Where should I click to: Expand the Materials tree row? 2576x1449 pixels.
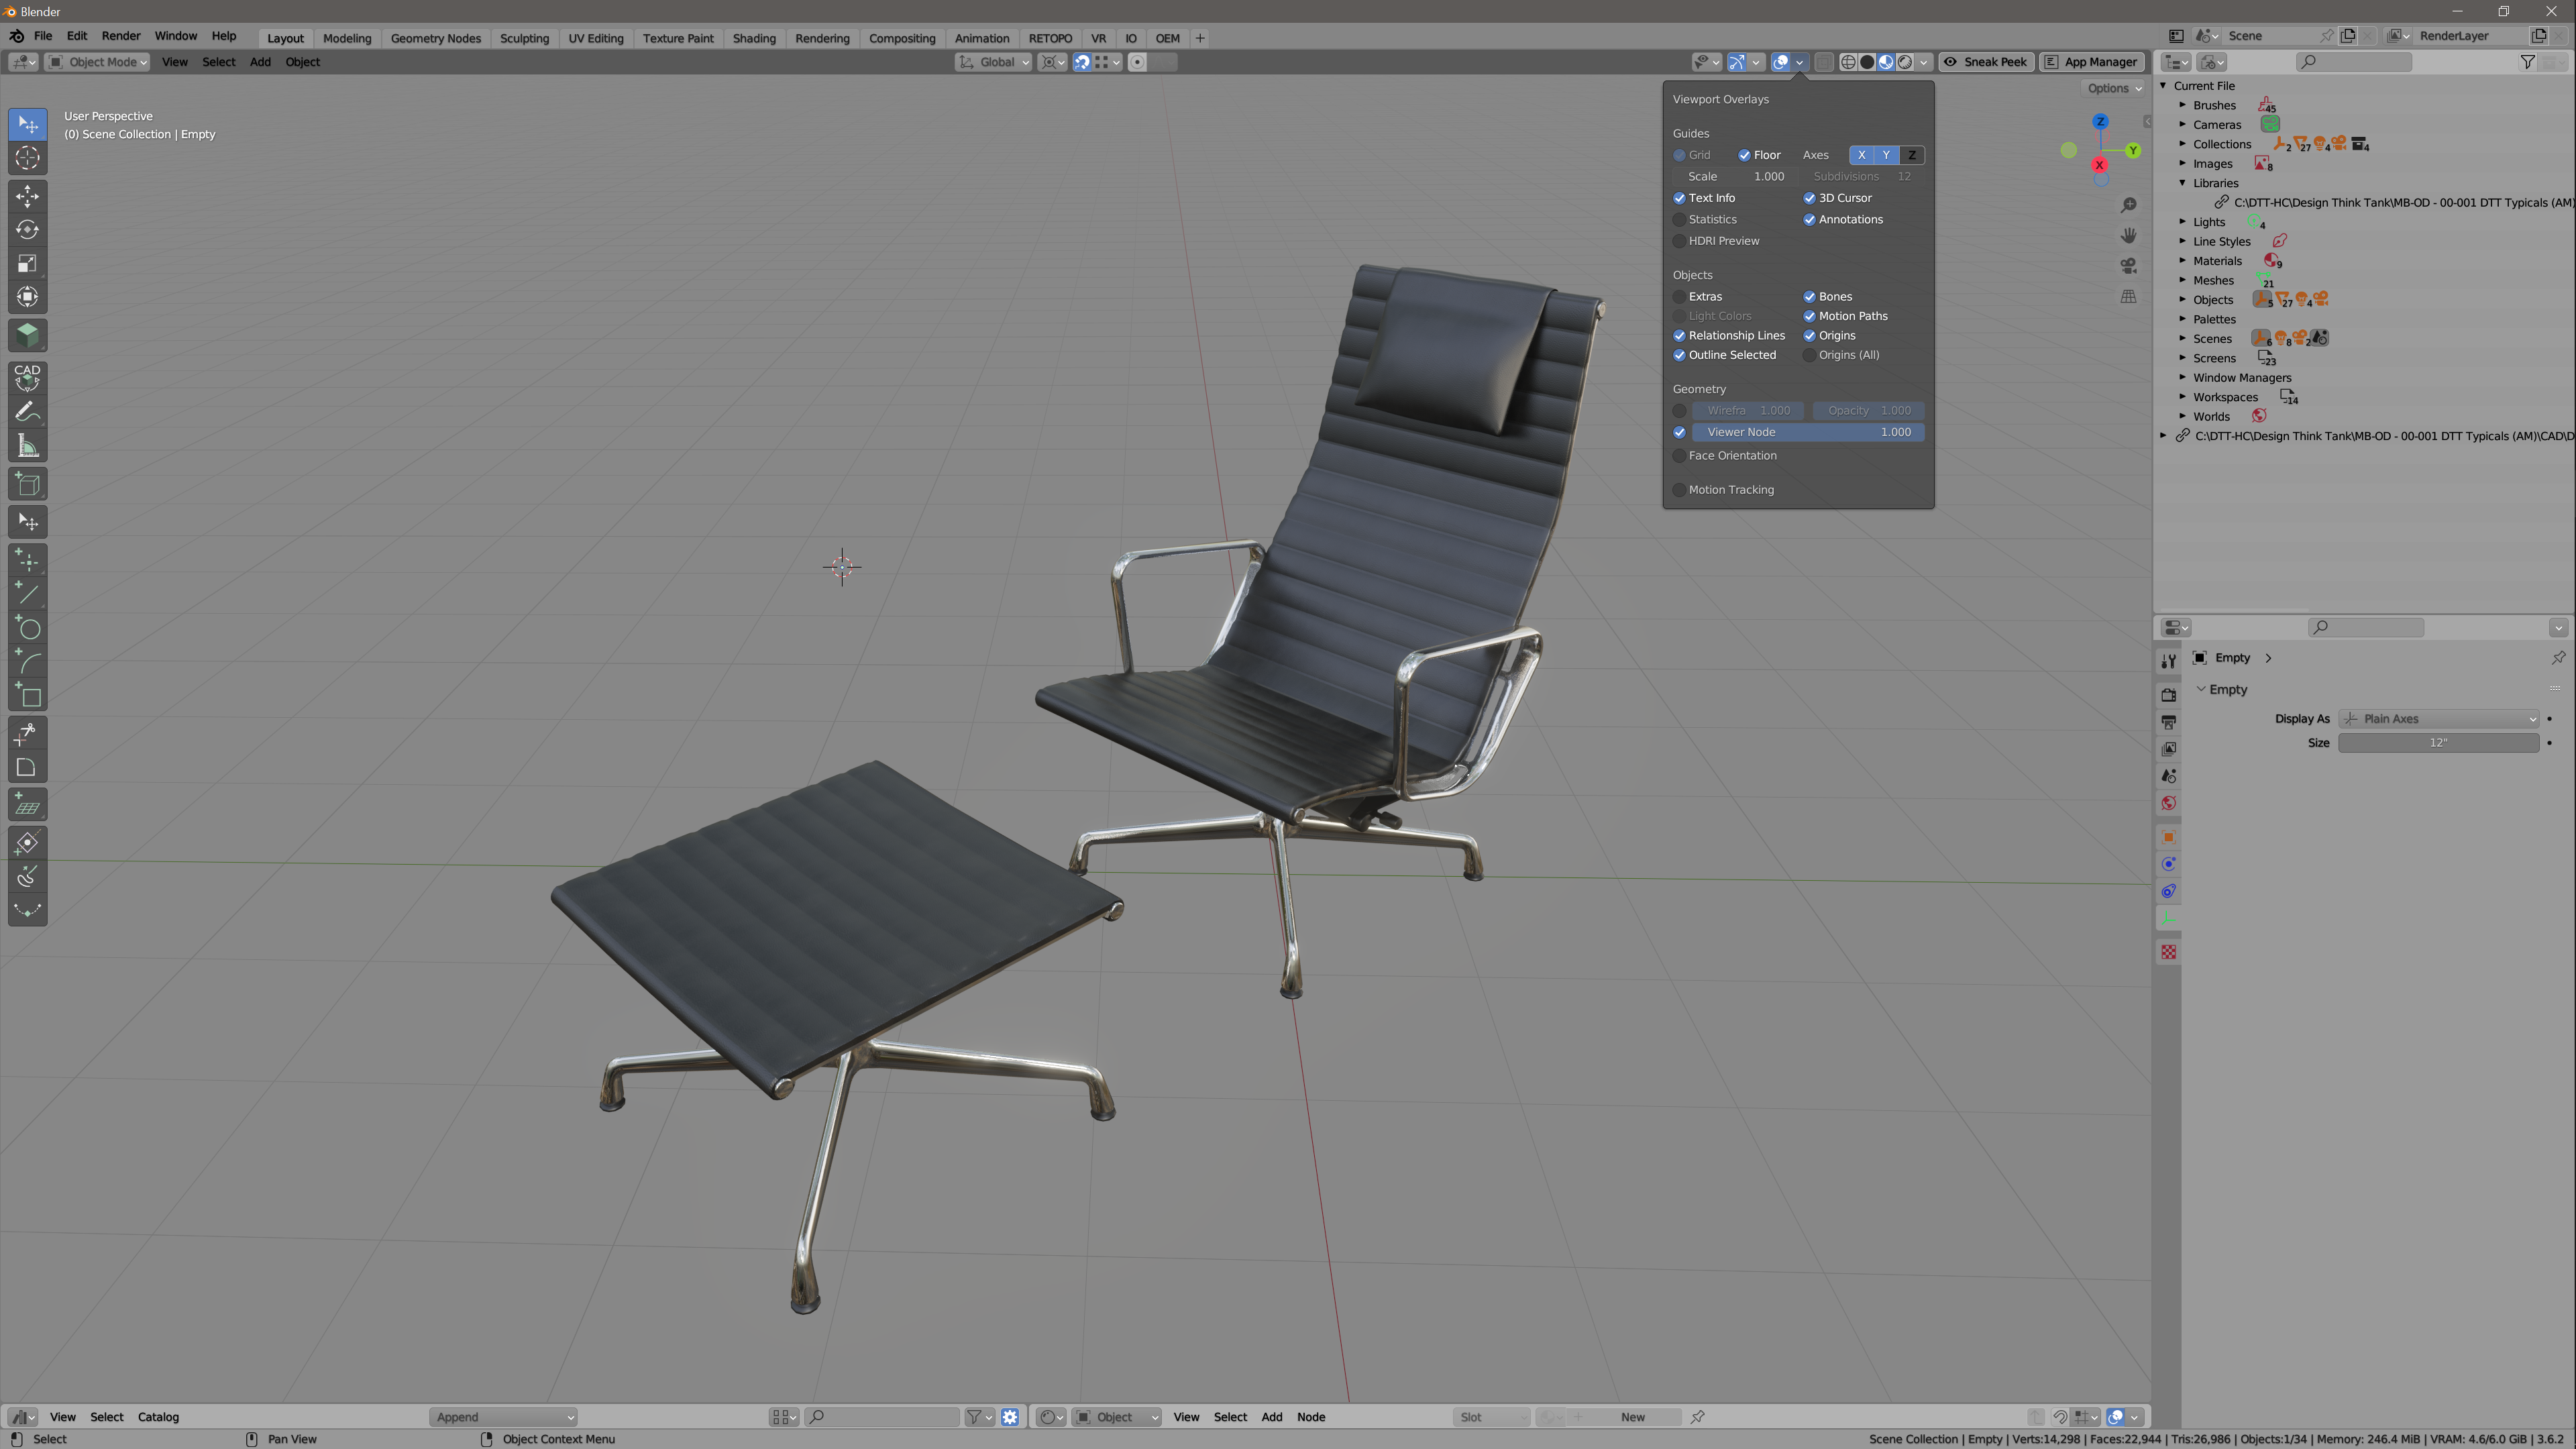pos(2183,261)
